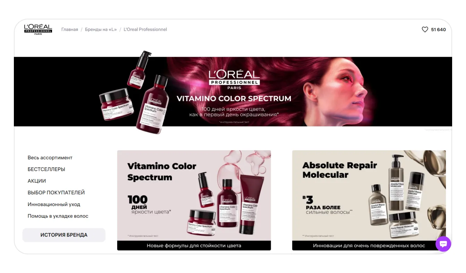Click the L'Oréal Professionnel logo in header
466x273 pixels.
coord(38,30)
